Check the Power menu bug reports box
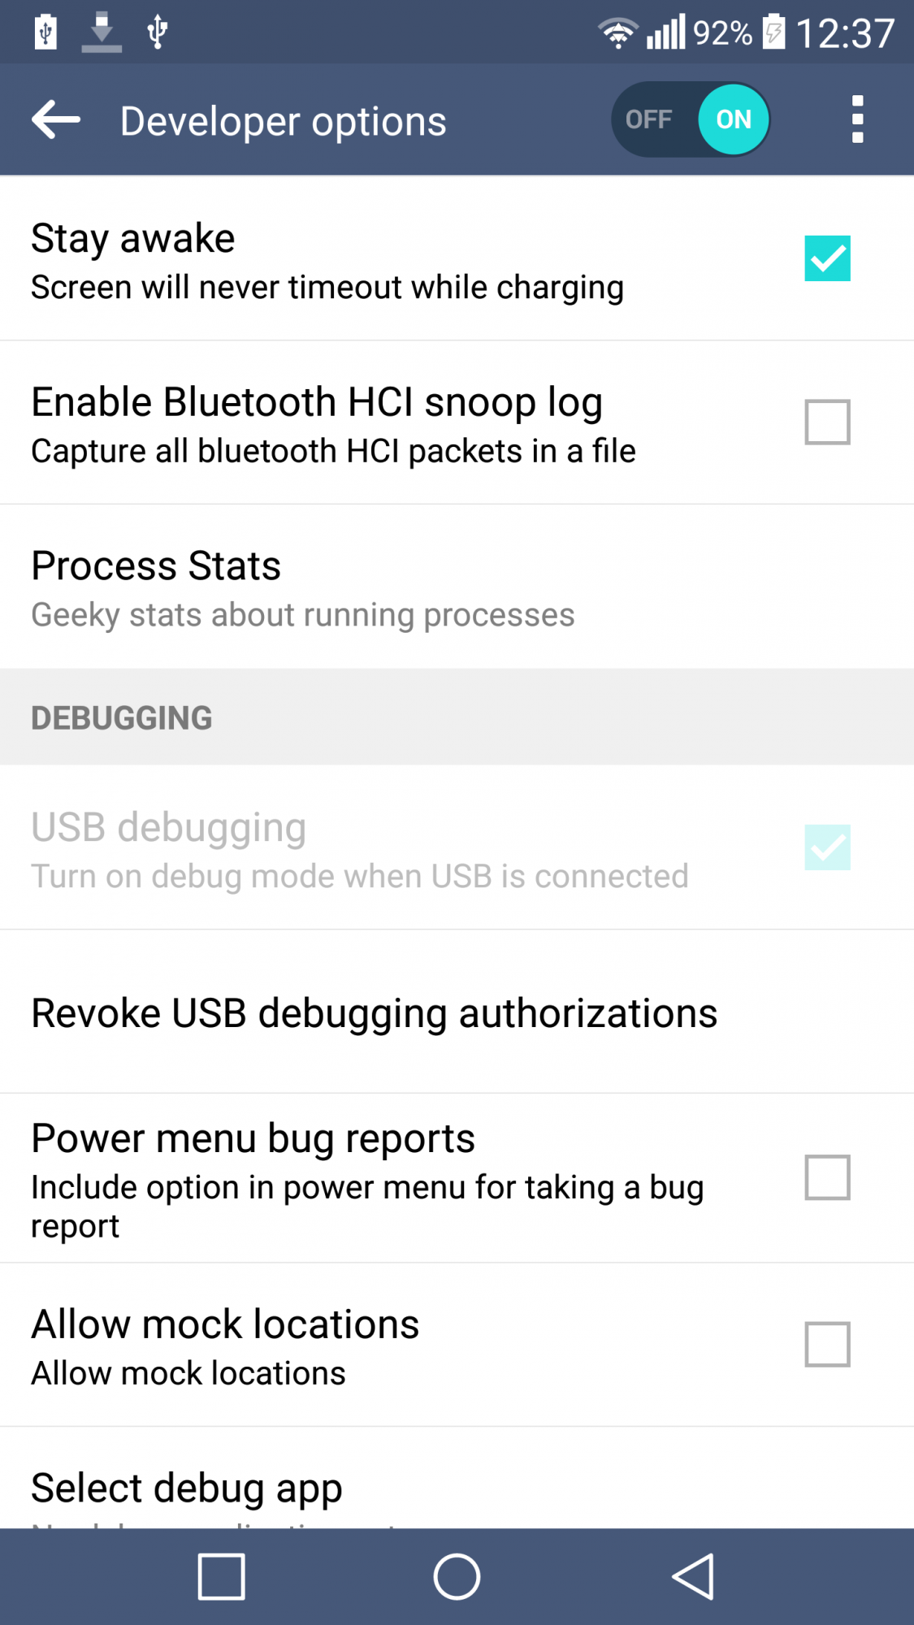 827,1177
